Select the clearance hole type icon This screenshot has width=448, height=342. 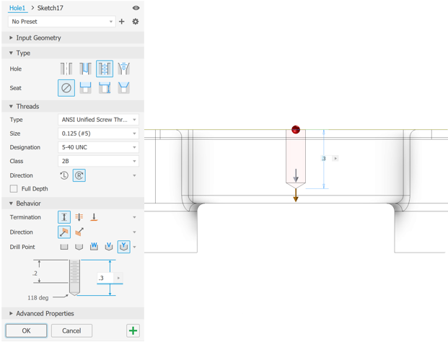[85, 69]
